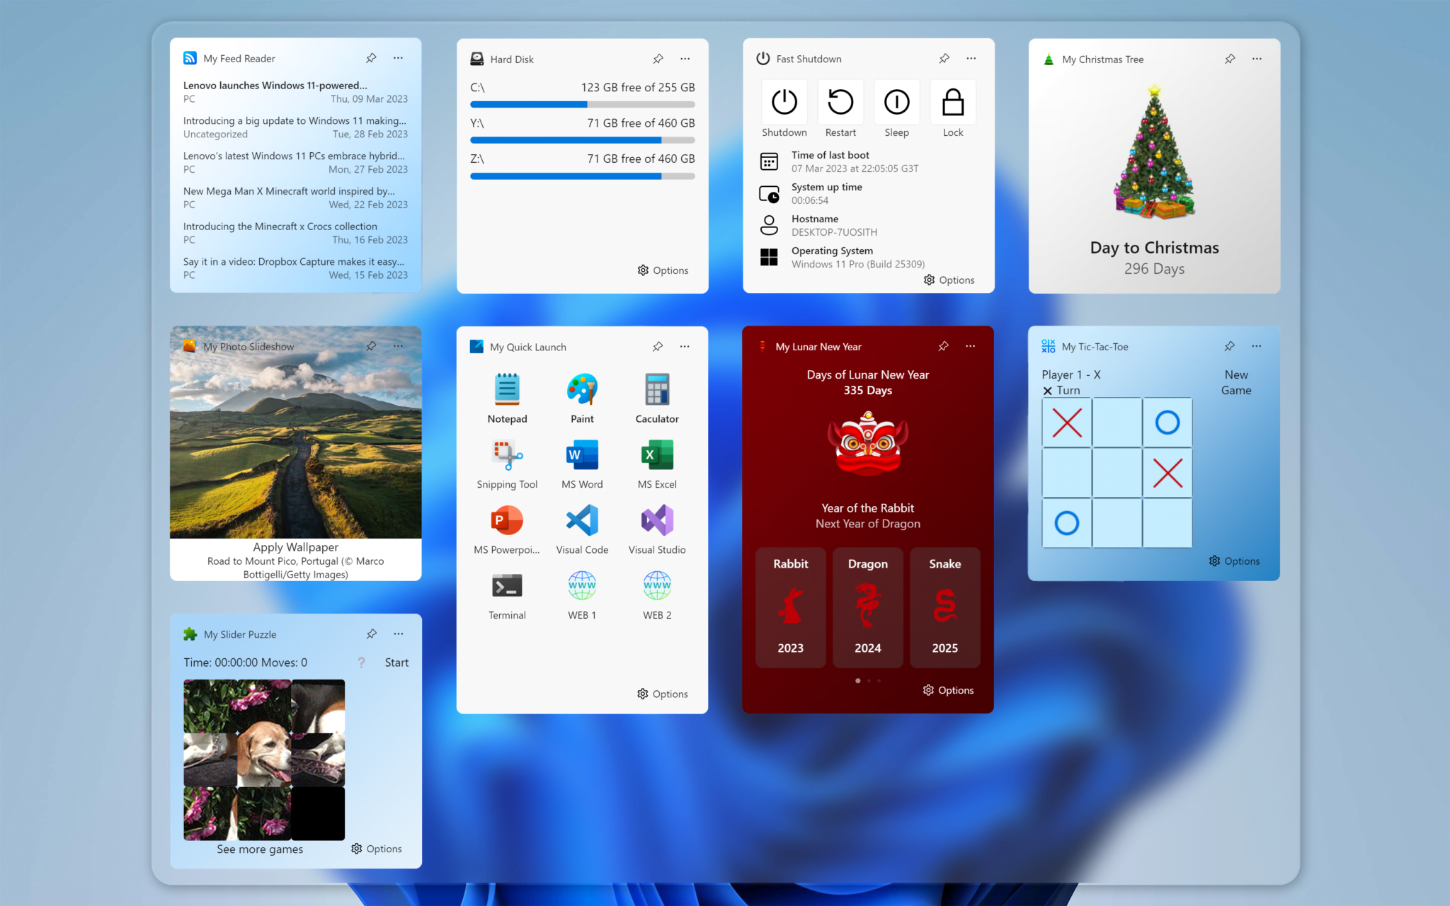1450x906 pixels.
Task: Select the Dragon 2024 card
Action: point(868,607)
